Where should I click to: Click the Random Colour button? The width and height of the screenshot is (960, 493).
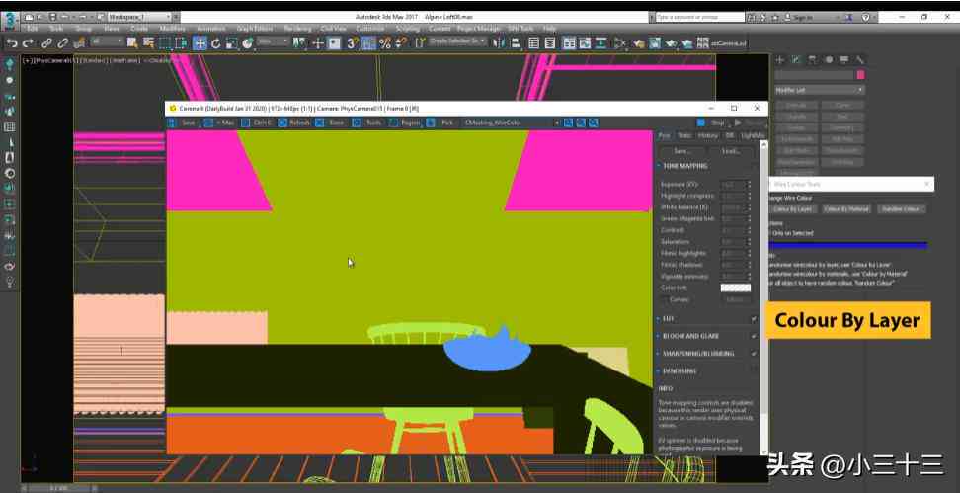[x=901, y=208]
